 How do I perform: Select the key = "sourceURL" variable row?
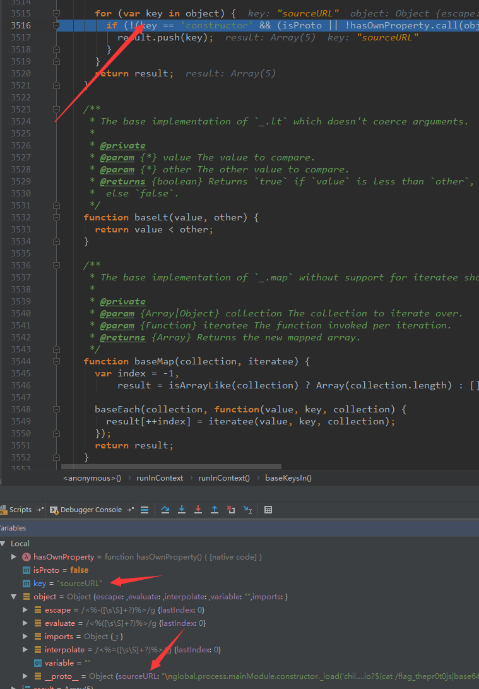point(239,583)
